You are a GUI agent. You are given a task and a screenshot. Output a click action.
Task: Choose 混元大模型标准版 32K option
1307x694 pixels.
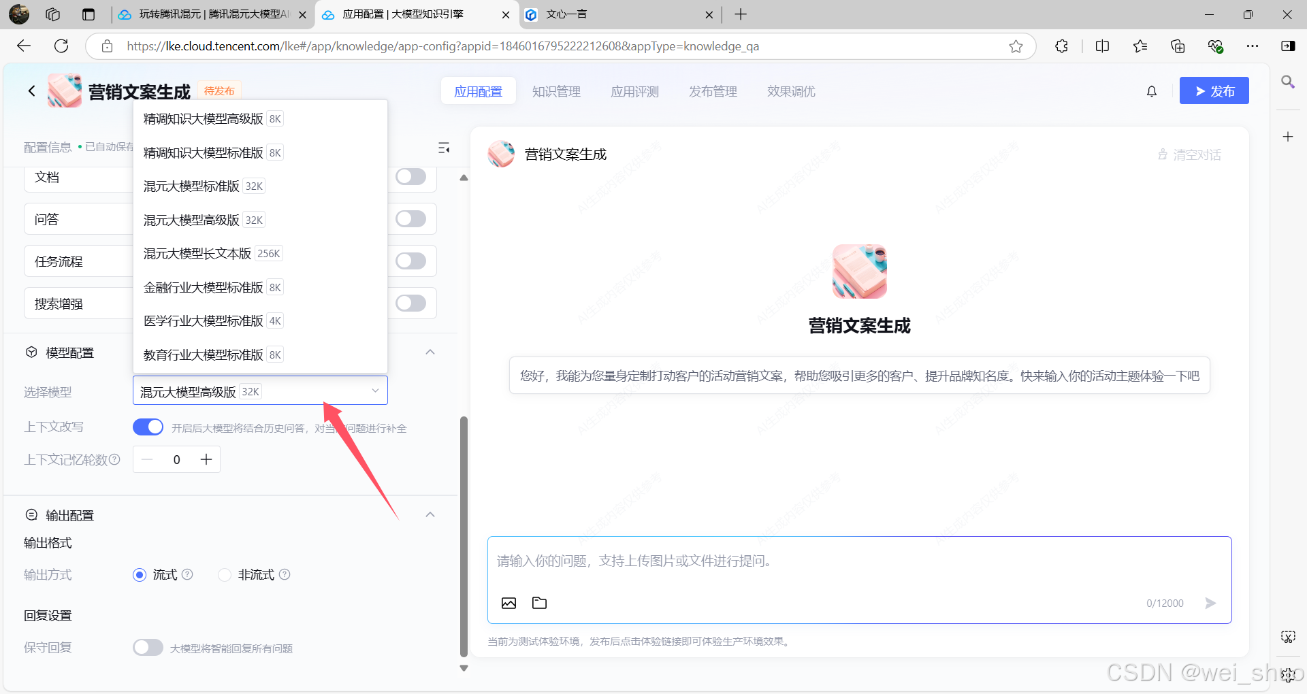260,186
